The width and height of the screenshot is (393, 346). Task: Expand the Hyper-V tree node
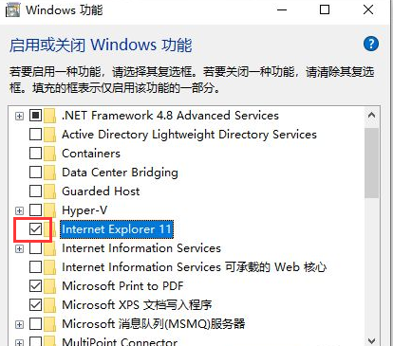coord(19,210)
